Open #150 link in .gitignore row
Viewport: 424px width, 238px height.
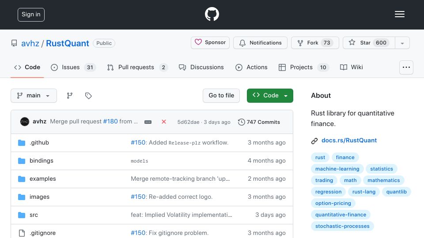pos(138,233)
